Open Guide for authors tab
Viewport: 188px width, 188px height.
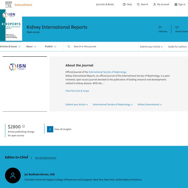(x=177, y=46)
